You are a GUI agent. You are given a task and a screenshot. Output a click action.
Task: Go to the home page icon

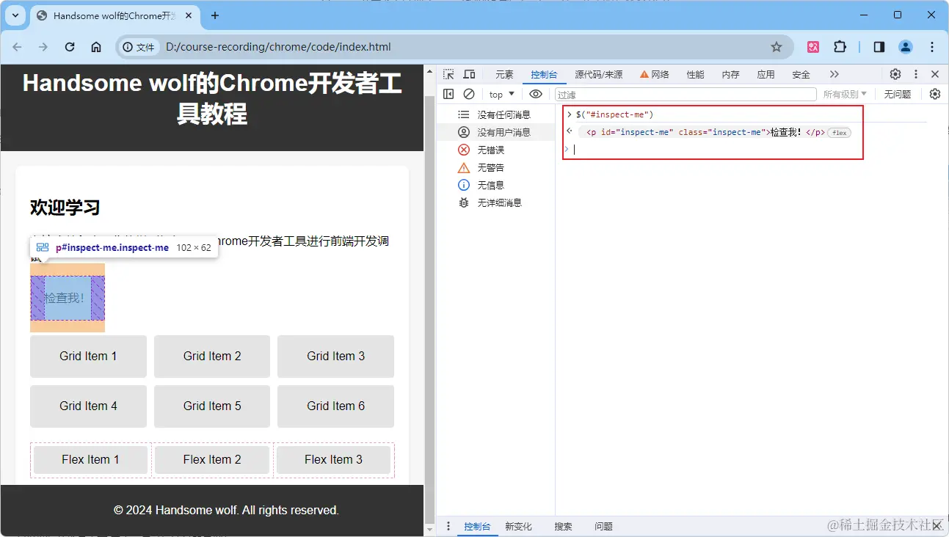96,47
